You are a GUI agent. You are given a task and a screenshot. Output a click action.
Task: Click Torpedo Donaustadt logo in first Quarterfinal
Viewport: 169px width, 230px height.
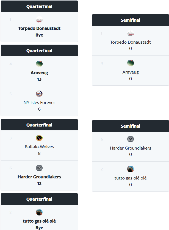tap(39, 20)
